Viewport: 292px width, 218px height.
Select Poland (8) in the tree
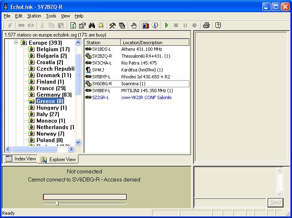[x=49, y=140]
